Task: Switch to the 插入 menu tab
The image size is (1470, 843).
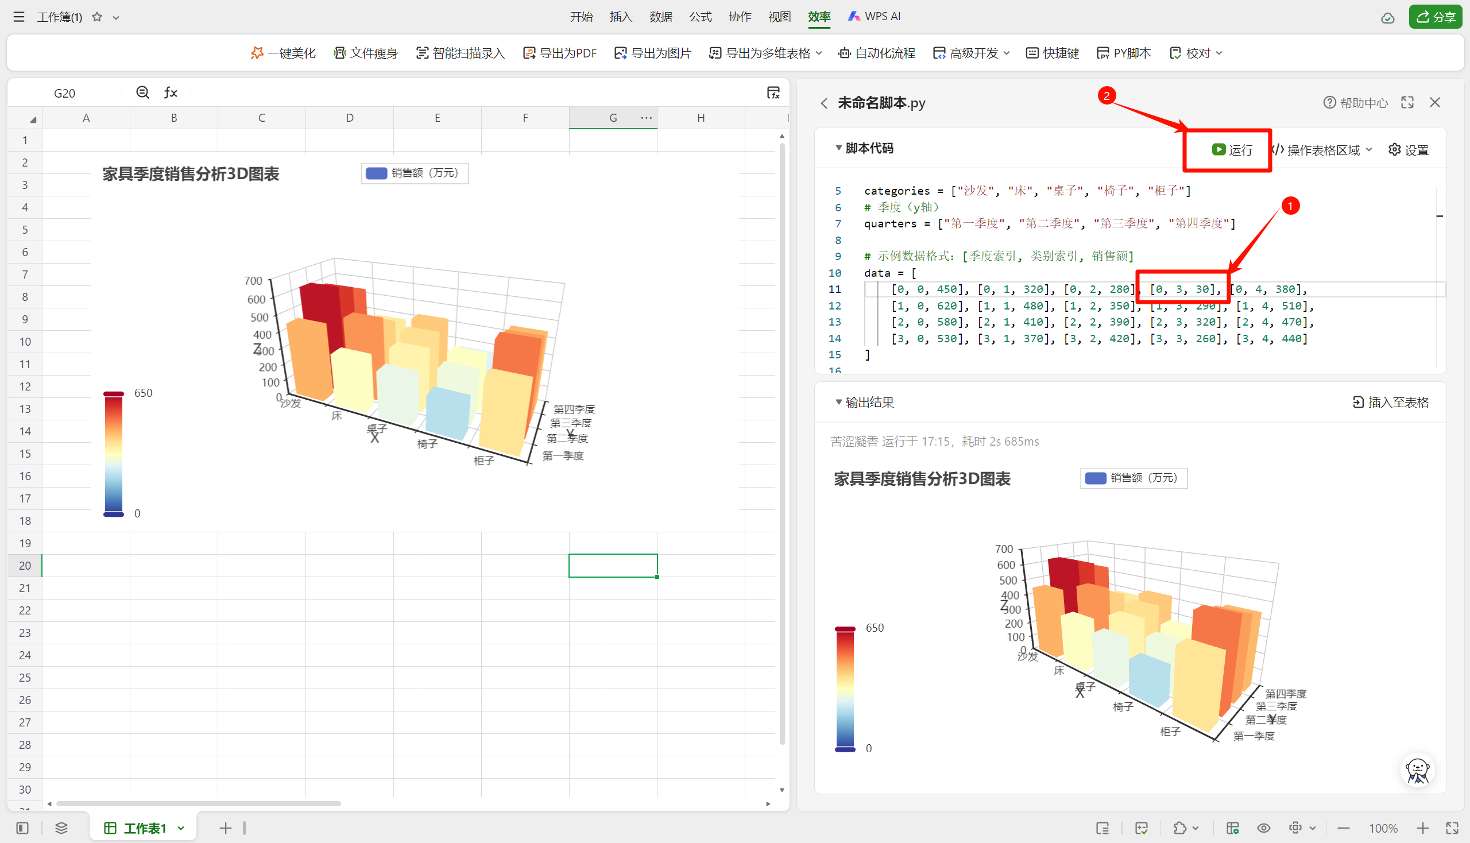Action: (x=621, y=17)
